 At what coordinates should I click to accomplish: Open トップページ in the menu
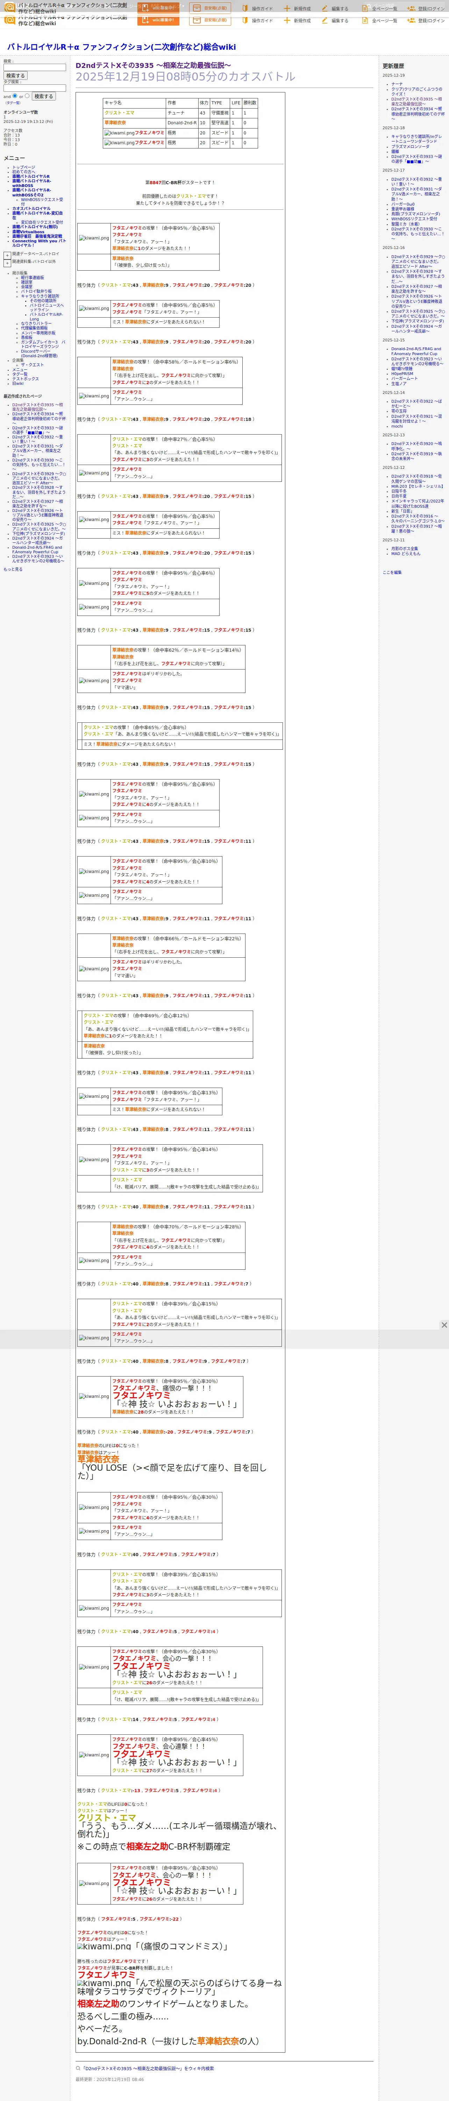[x=24, y=167]
